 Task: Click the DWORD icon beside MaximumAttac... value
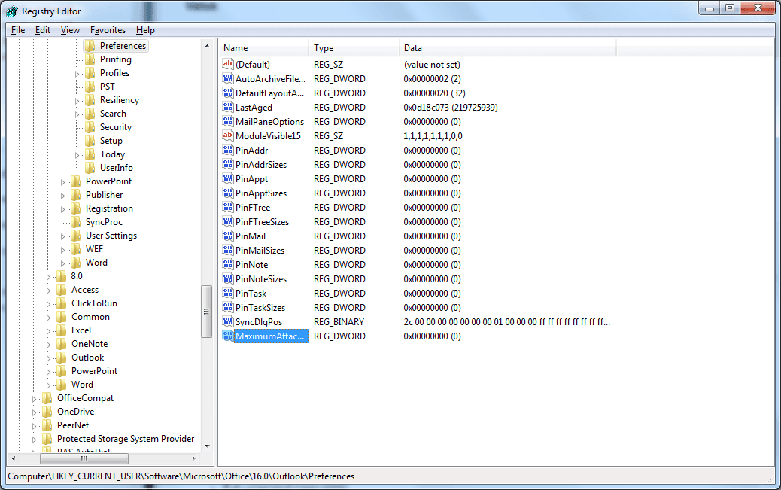coord(228,336)
